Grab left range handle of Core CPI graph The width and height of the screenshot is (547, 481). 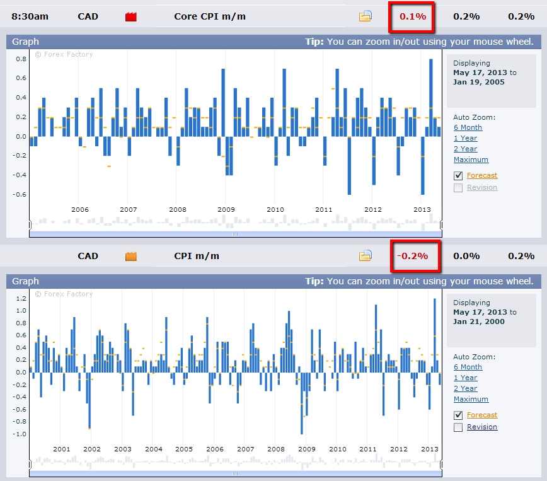pyautogui.click(x=30, y=224)
